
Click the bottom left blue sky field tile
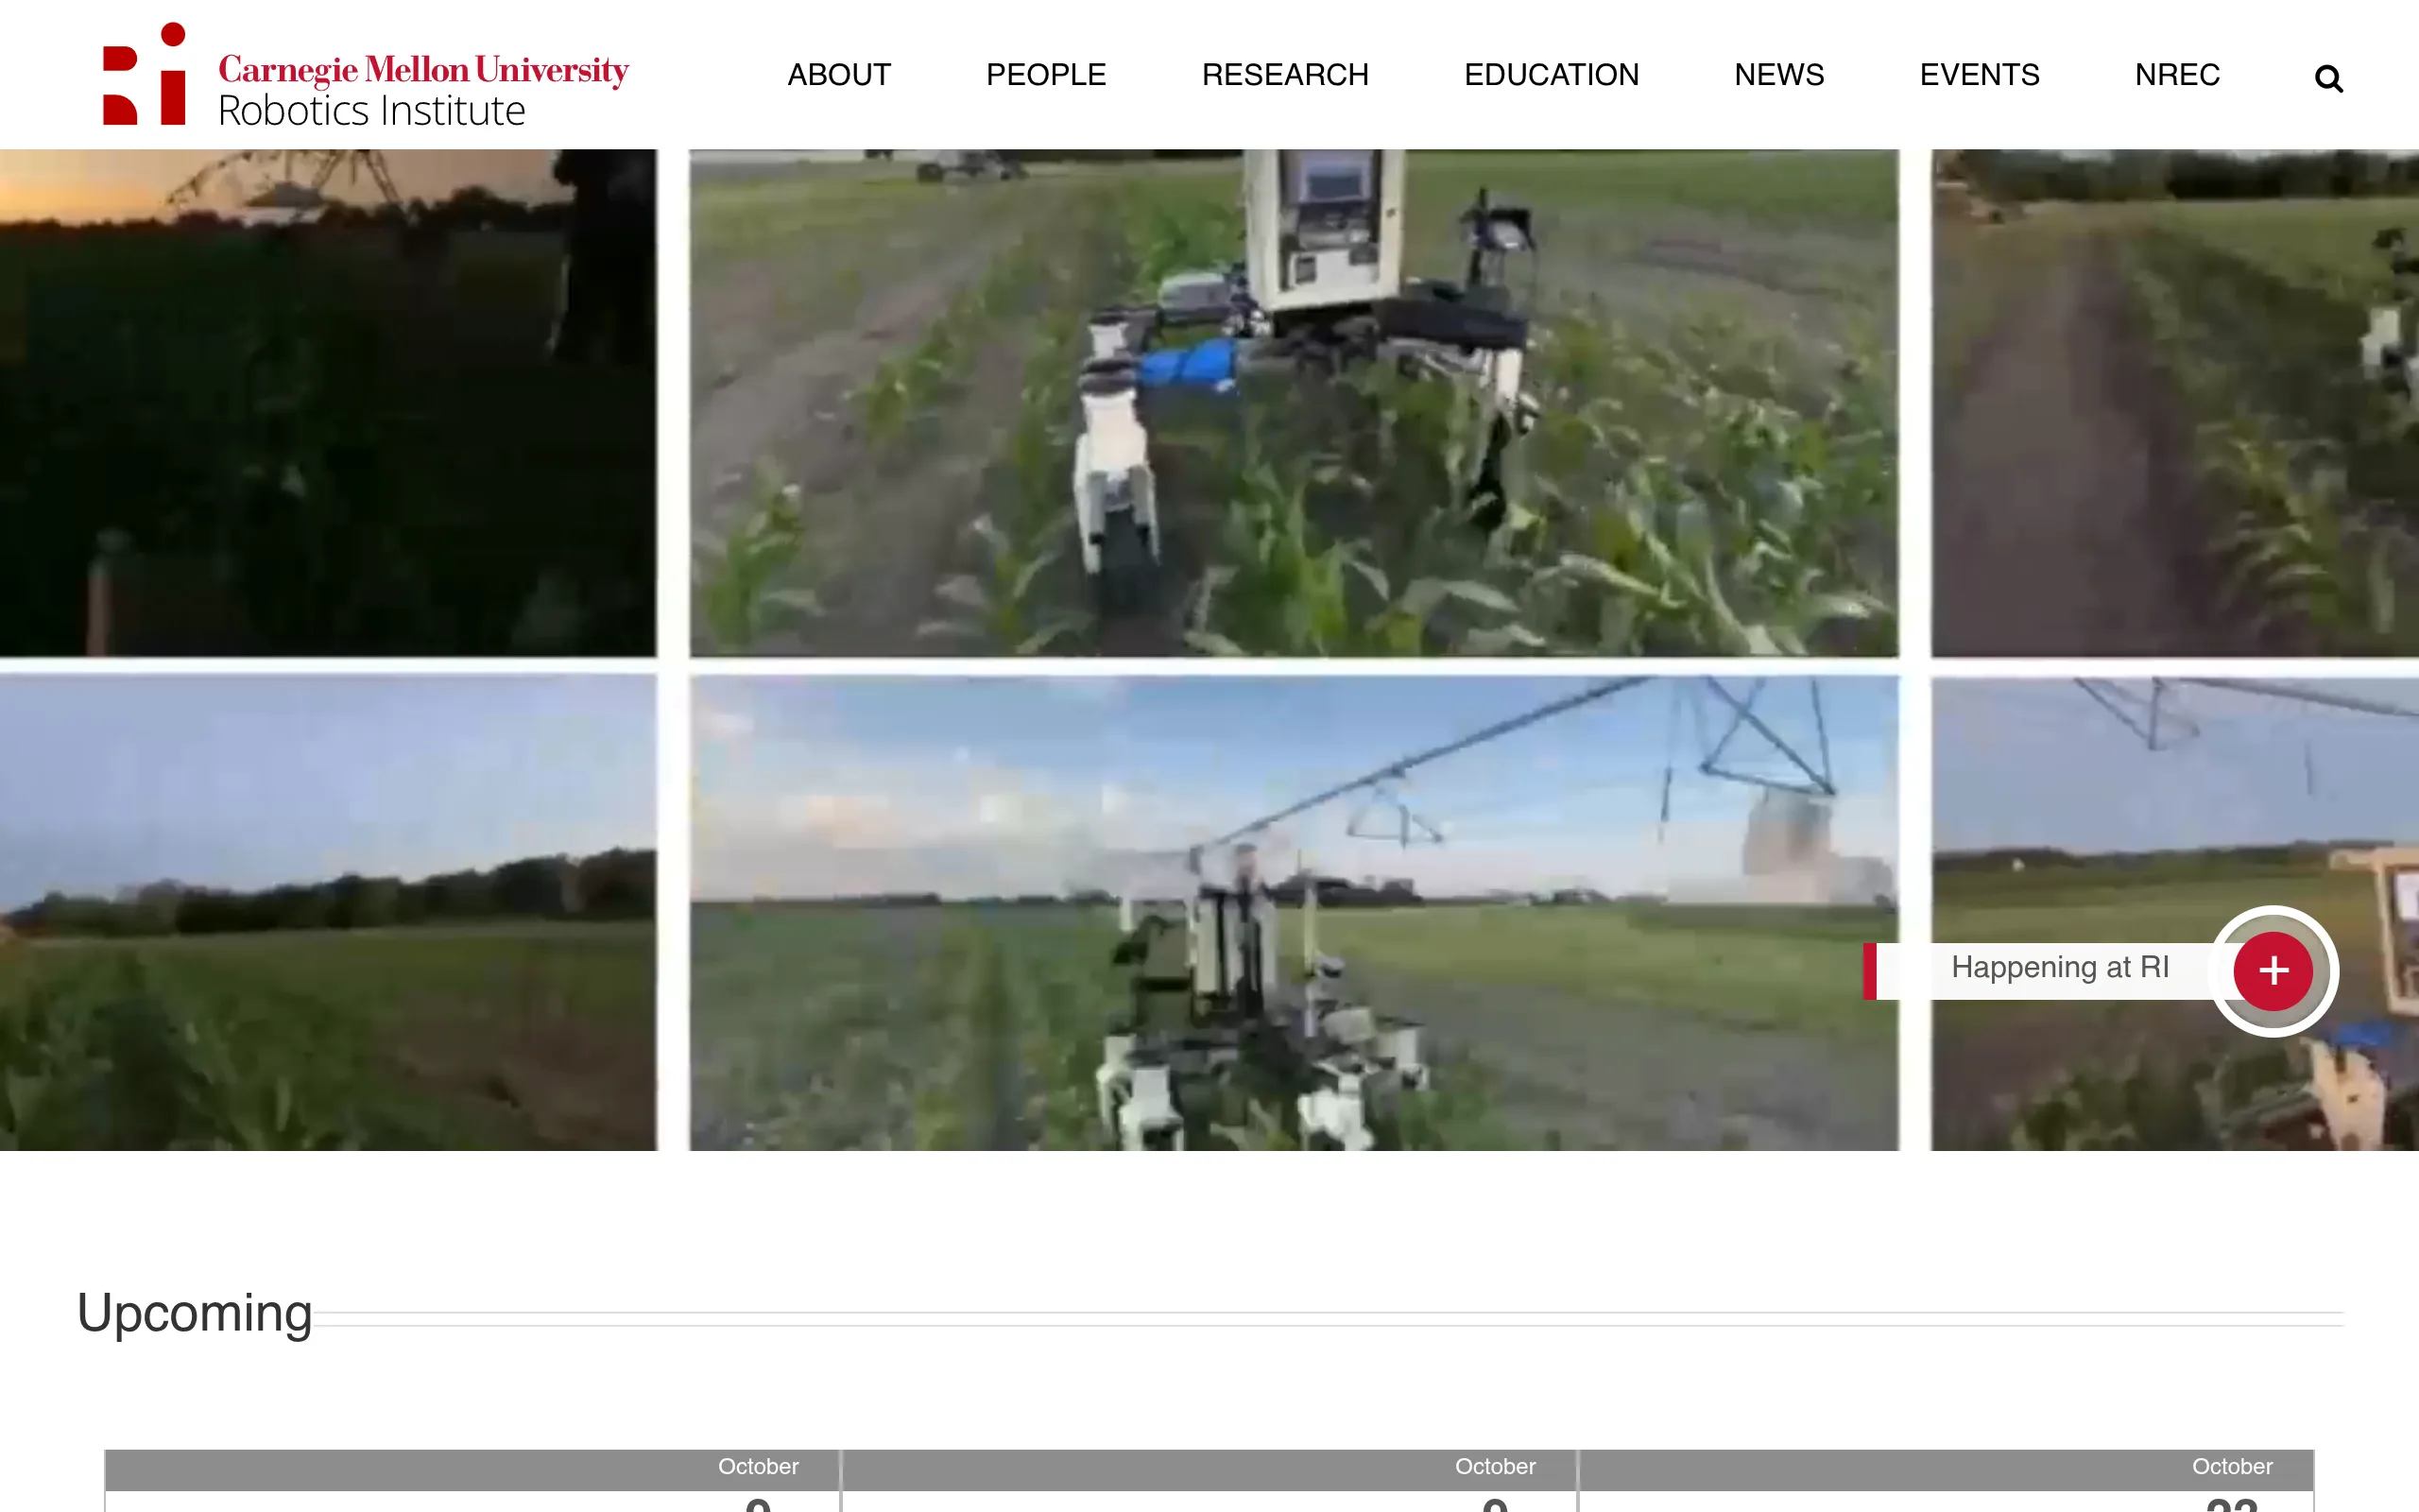tap(328, 913)
